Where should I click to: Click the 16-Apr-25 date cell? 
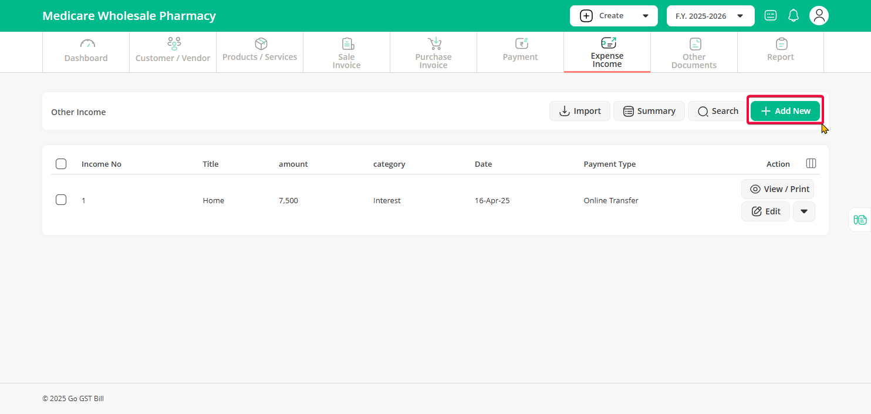pyautogui.click(x=492, y=200)
